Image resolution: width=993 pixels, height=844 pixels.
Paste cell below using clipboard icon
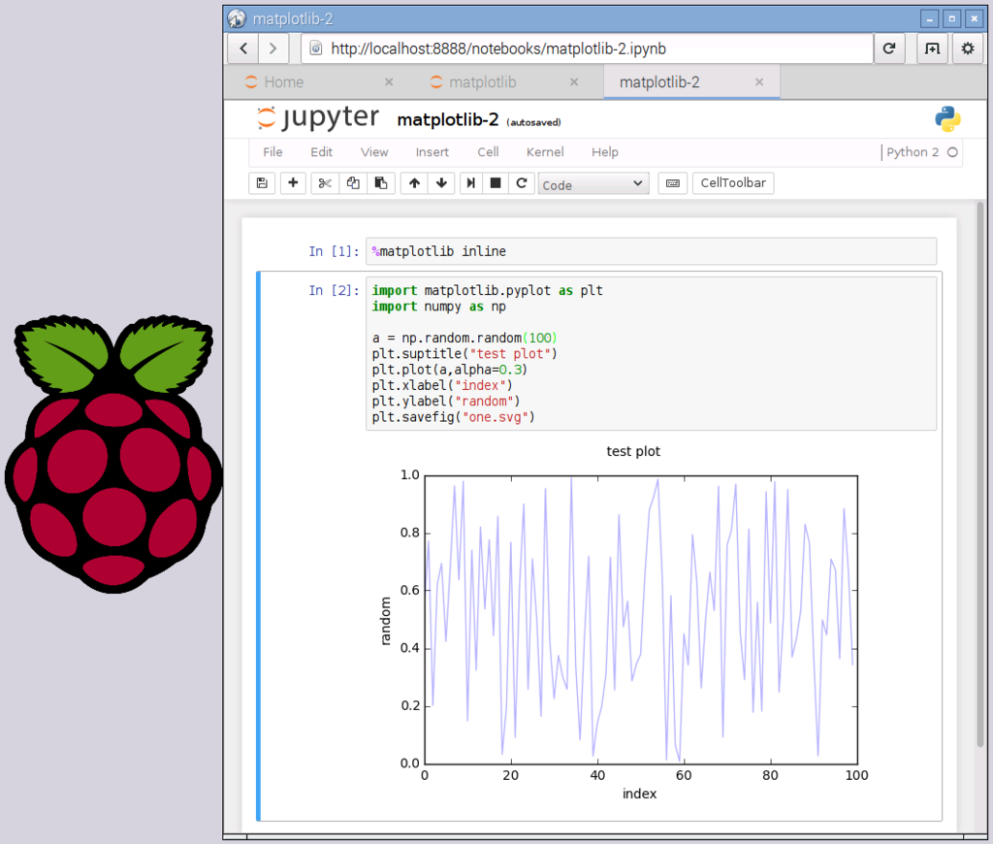click(x=380, y=183)
